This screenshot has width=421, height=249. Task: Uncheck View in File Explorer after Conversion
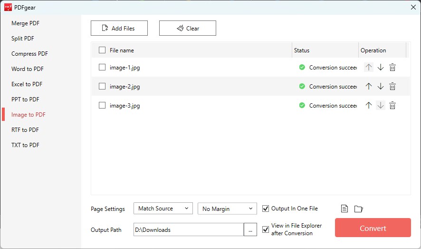pos(266,229)
